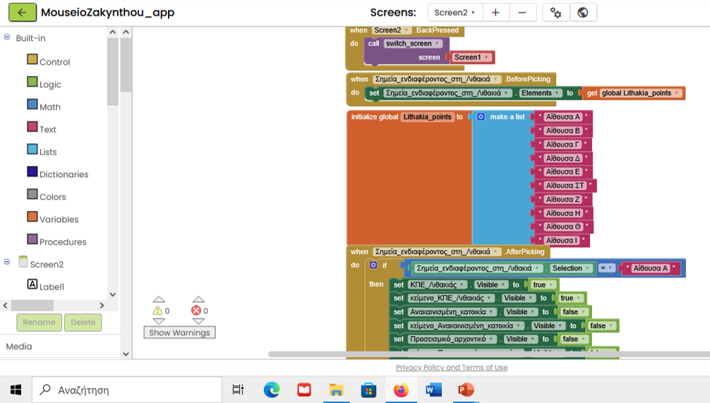Open the Label1 component blocks
This screenshot has width=710, height=403.
coord(52,287)
